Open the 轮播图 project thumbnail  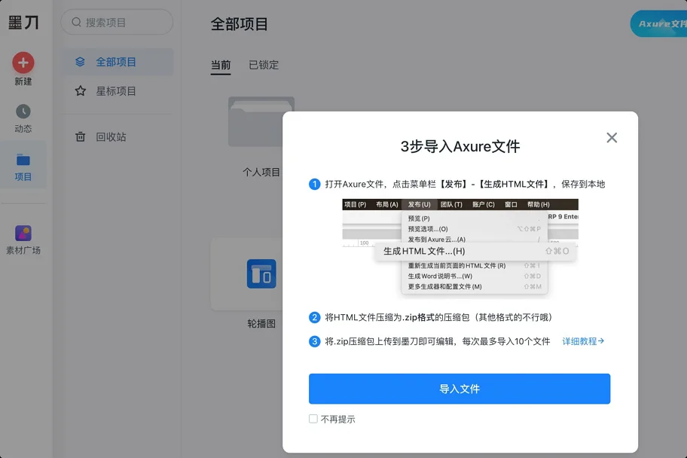point(247,274)
